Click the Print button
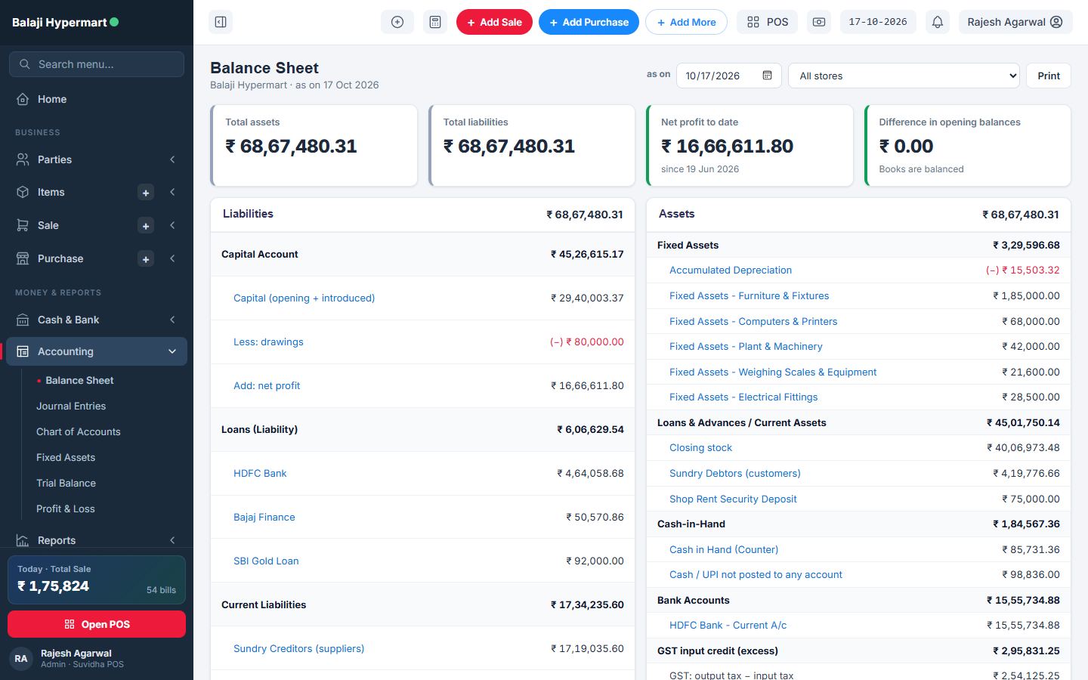This screenshot has height=680, width=1088. (1049, 76)
